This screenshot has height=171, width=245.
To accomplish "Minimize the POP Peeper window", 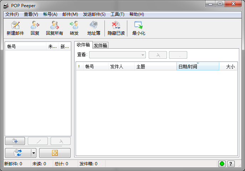I will point(210,4).
